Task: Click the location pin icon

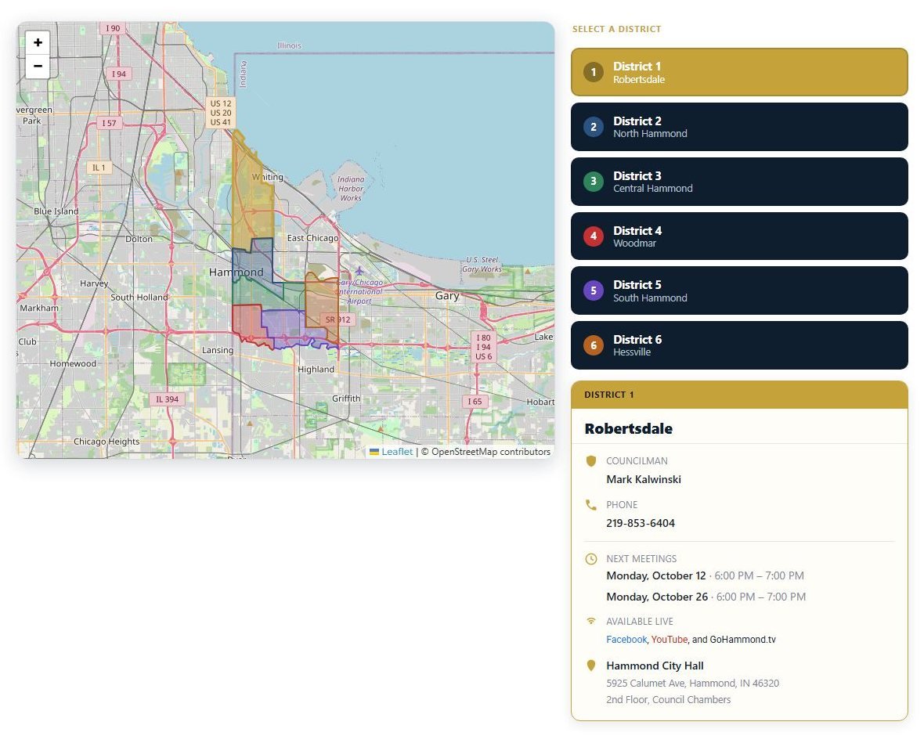Action: 591,666
